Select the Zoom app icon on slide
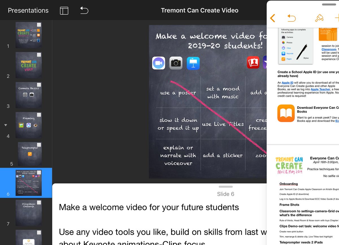The image size is (339, 245). click(x=158, y=63)
